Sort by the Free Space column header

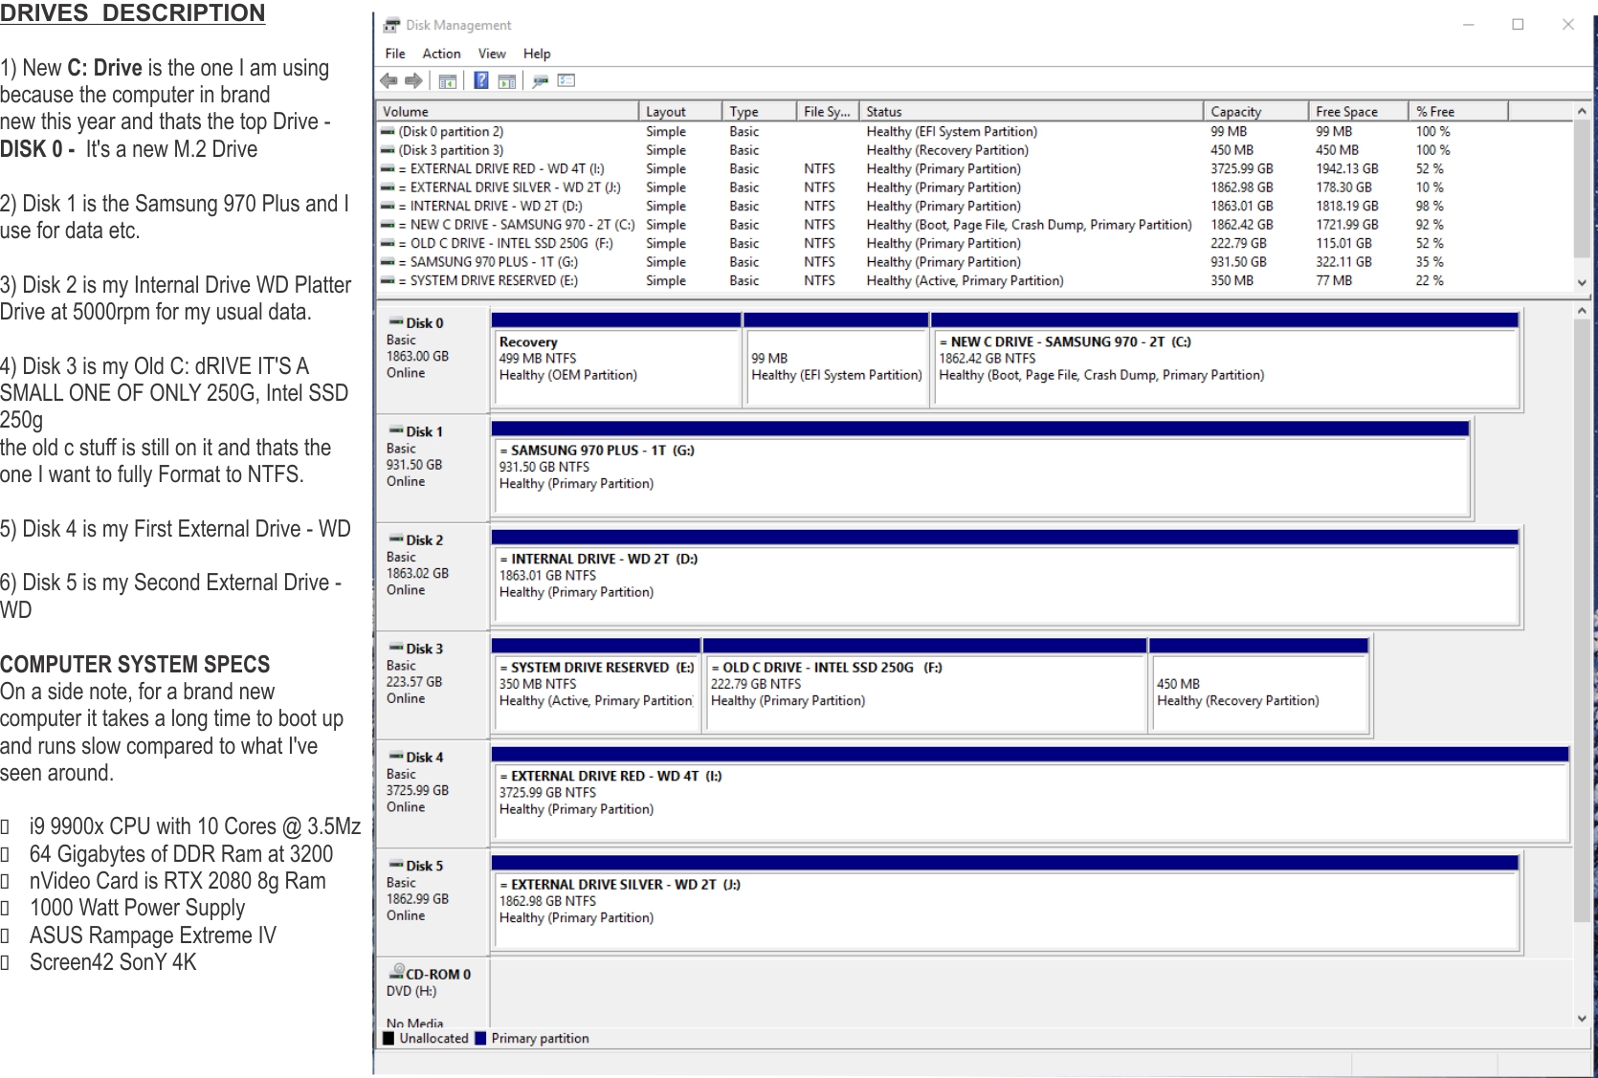click(1359, 112)
